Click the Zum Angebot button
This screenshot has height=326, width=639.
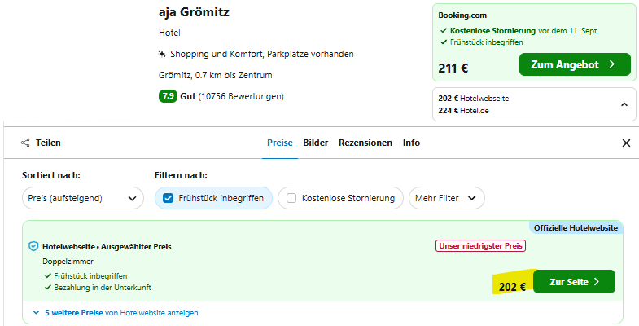click(x=575, y=64)
